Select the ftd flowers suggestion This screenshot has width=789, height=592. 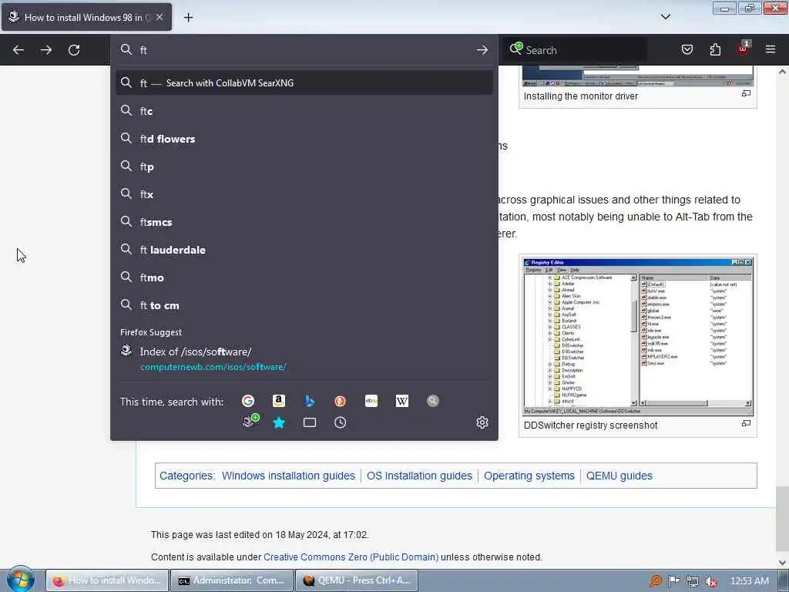click(304, 139)
